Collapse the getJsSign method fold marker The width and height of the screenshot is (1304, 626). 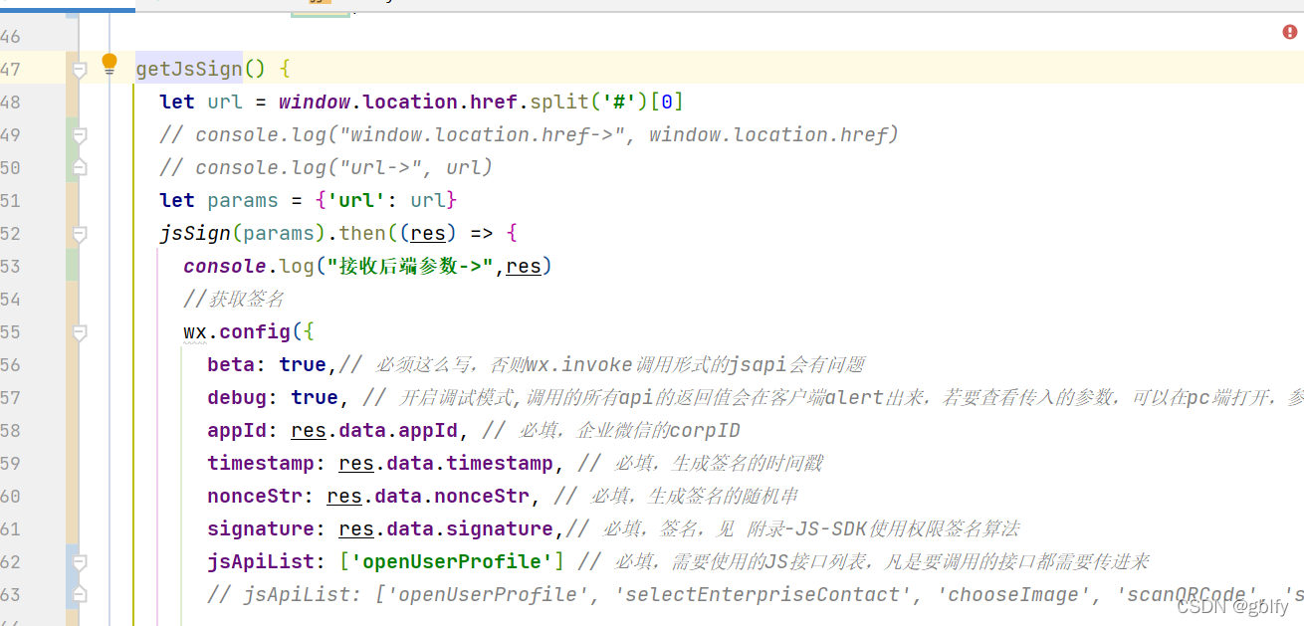[80, 70]
